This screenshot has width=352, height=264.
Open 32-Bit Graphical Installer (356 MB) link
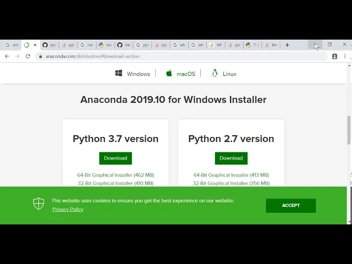pyautogui.click(x=231, y=183)
